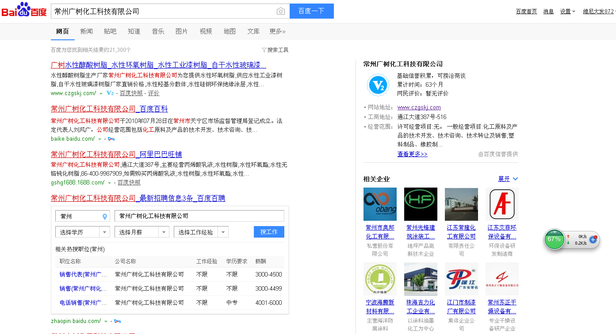Viewport: 616px width, 334px height.
Task: Switch to 文库 tab
Action: (x=253, y=31)
